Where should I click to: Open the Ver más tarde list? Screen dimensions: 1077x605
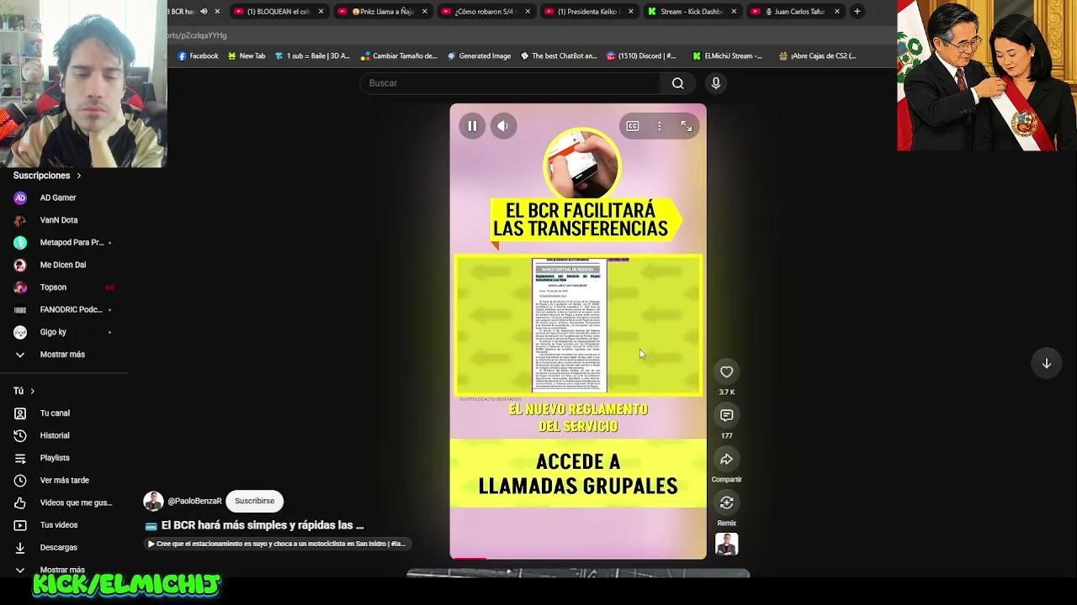64,481
